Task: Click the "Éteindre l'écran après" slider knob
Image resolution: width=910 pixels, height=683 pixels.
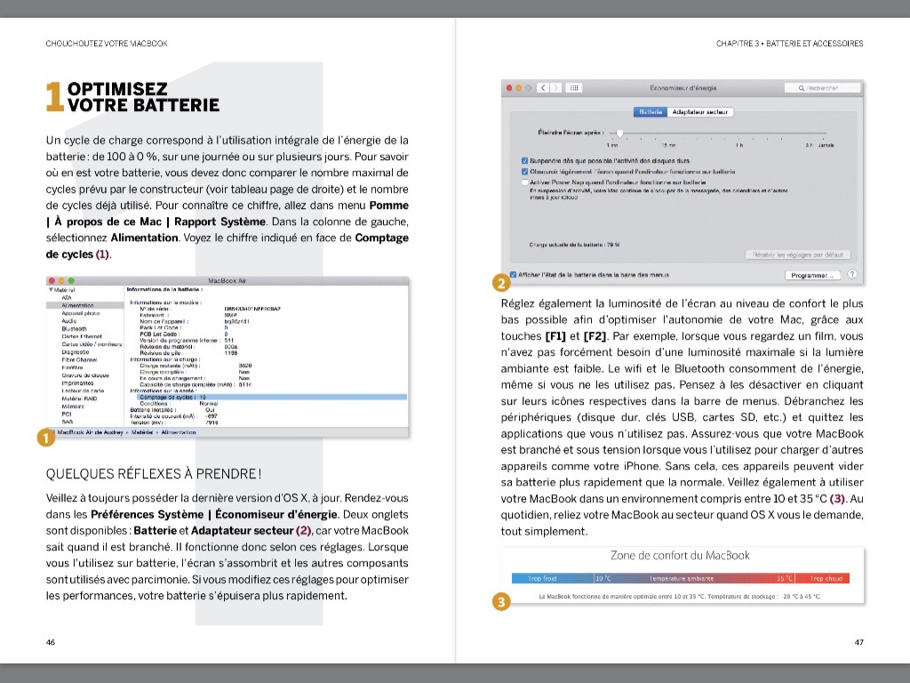Action: (619, 133)
